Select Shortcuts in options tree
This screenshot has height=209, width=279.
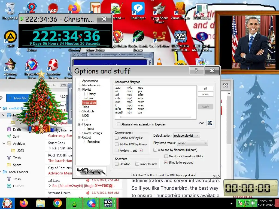coord(88,111)
